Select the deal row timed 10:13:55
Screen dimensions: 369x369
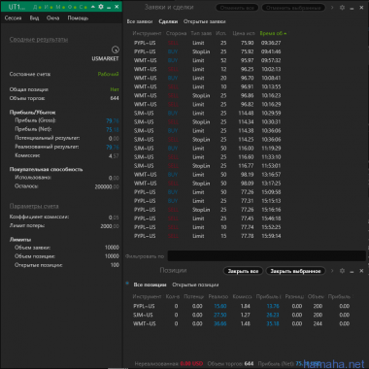coord(207,86)
